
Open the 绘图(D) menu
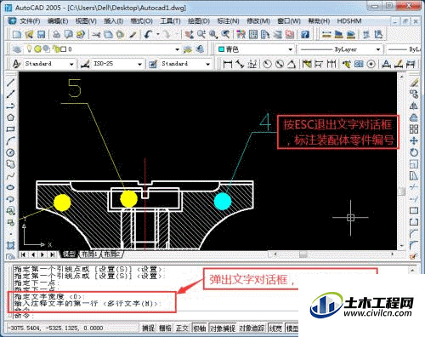[199, 21]
